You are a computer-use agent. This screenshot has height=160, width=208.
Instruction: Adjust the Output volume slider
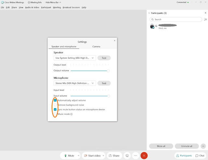(90, 71)
